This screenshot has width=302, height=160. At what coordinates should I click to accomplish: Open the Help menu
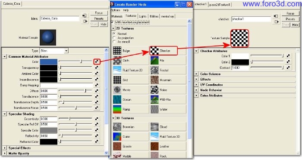[126, 10]
